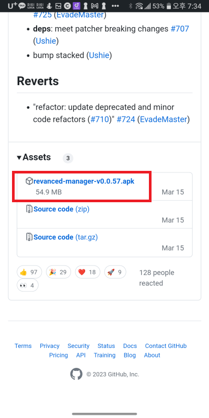Open the #724 link in Reverts
The image size is (209, 418).
pos(126,120)
